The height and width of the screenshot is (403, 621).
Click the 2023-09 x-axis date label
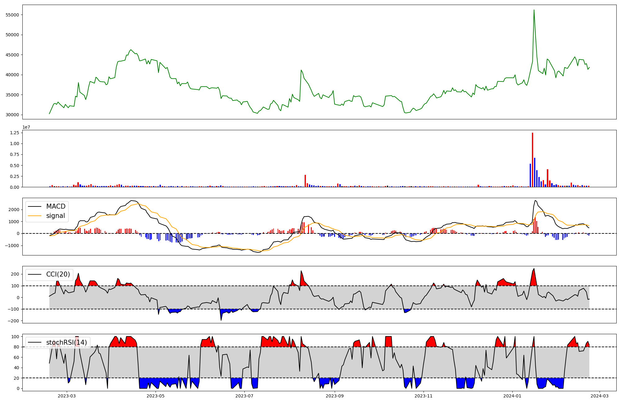[x=335, y=396]
